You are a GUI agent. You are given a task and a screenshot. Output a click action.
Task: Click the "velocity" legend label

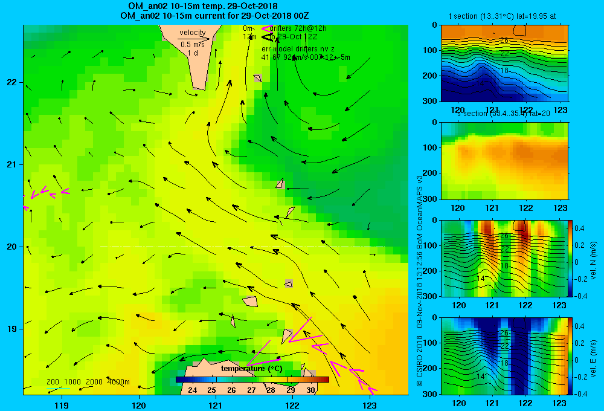pos(193,33)
